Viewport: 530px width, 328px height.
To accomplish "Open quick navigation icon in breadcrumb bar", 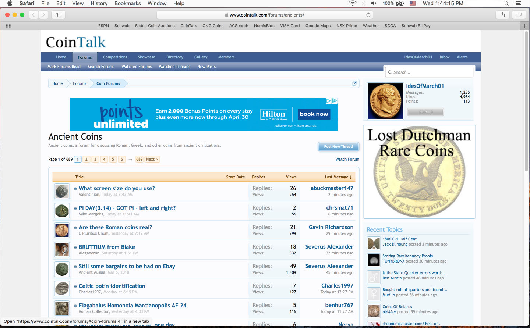I will point(355,83).
